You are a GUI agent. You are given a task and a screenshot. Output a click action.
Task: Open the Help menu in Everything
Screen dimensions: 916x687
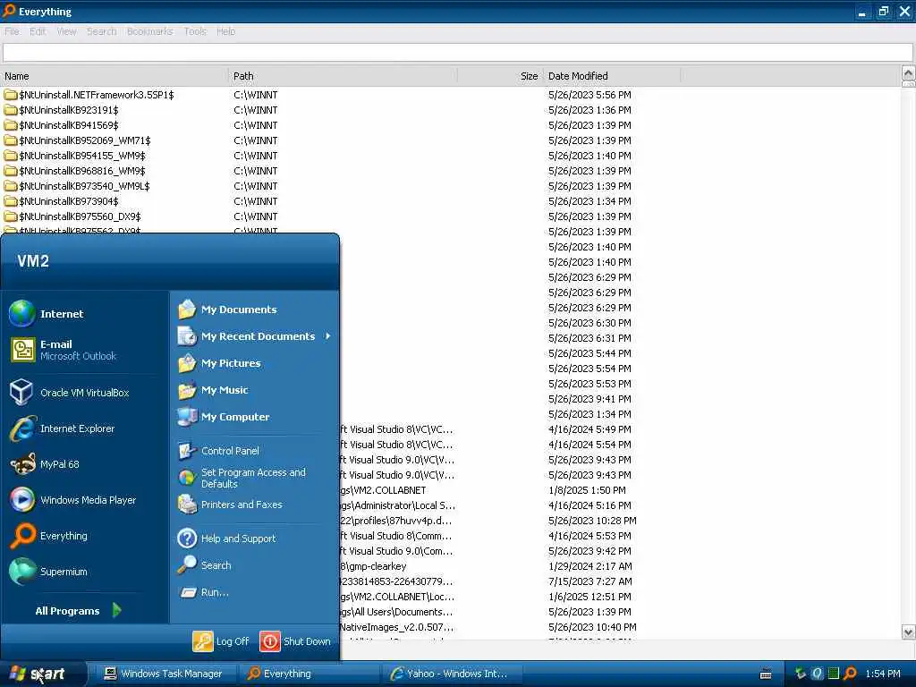(x=226, y=31)
